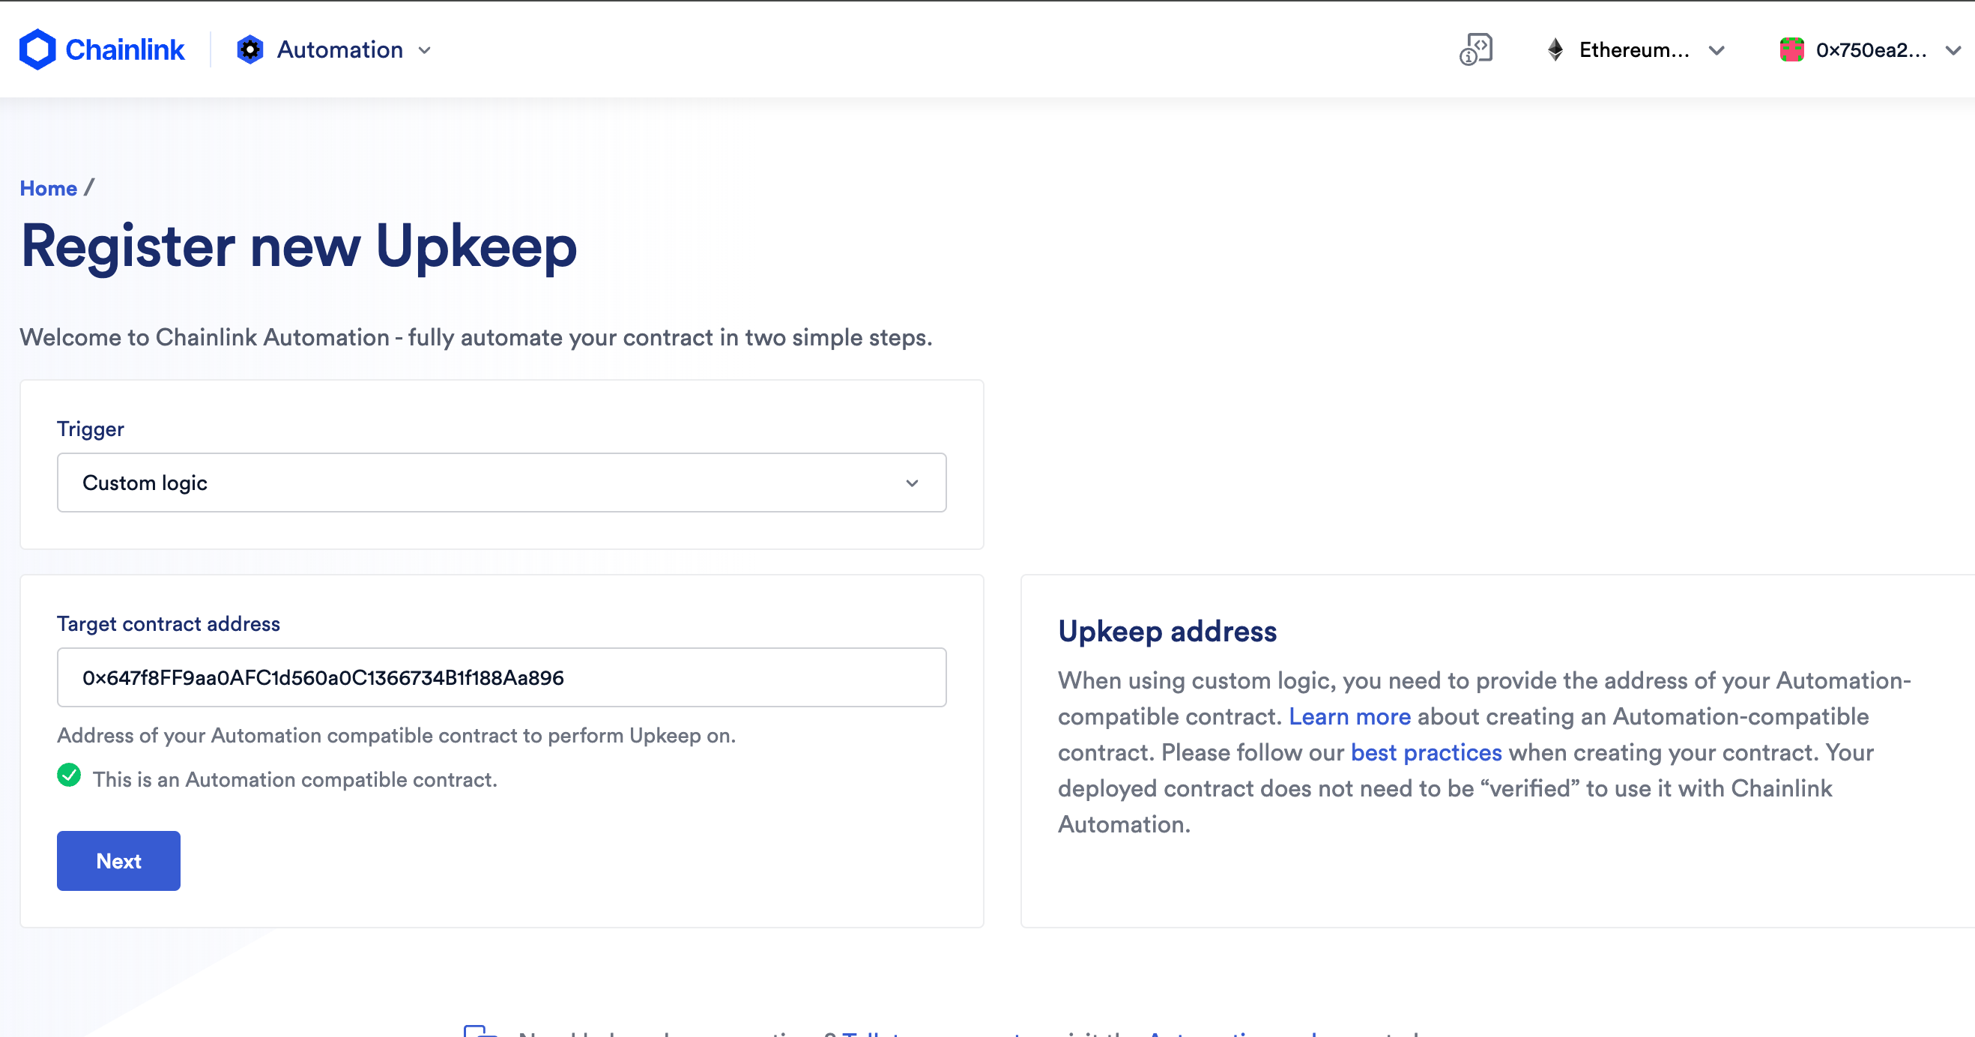The image size is (1975, 1037).
Task: Click the wallet avatar icon
Action: coord(1791,50)
